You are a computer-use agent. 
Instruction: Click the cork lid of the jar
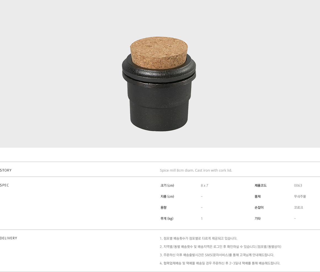pyautogui.click(x=159, y=53)
